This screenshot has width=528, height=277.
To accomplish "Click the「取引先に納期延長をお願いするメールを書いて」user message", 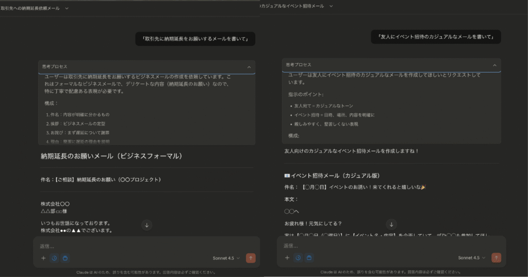I will tap(195, 39).
